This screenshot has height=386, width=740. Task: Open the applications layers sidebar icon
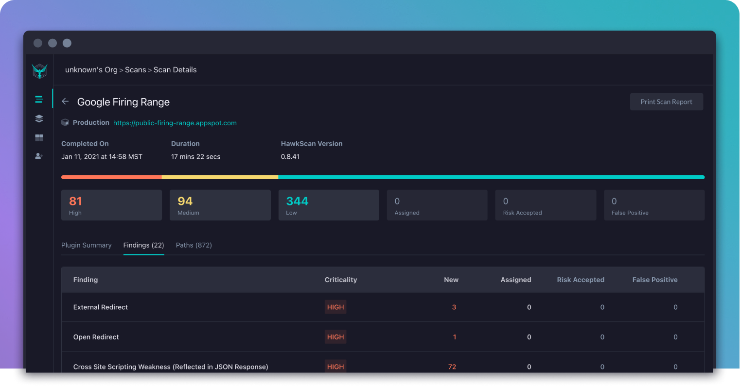click(39, 118)
